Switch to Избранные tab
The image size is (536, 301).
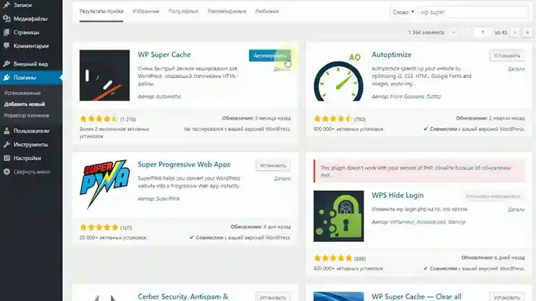point(146,11)
